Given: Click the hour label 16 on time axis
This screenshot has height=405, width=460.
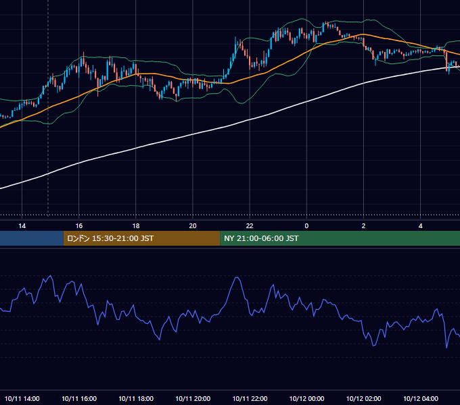Looking at the screenshot, I should (79, 226).
